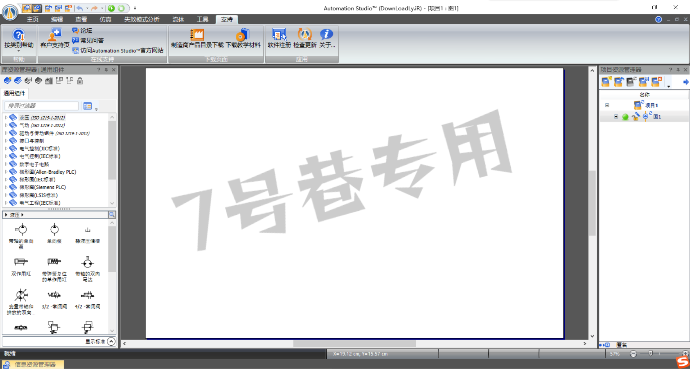Stop simulation with the green stop button

pyautogui.click(x=121, y=8)
